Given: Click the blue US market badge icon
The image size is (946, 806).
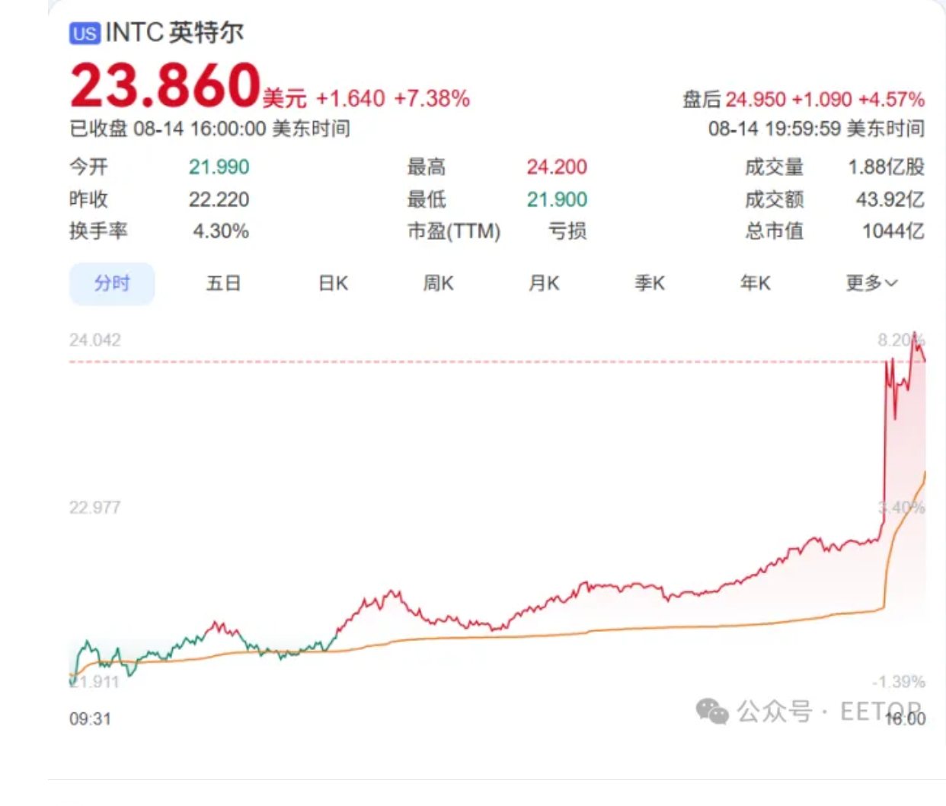Looking at the screenshot, I should [x=85, y=33].
